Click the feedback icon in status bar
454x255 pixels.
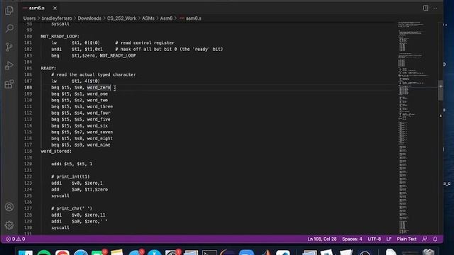coord(424,239)
